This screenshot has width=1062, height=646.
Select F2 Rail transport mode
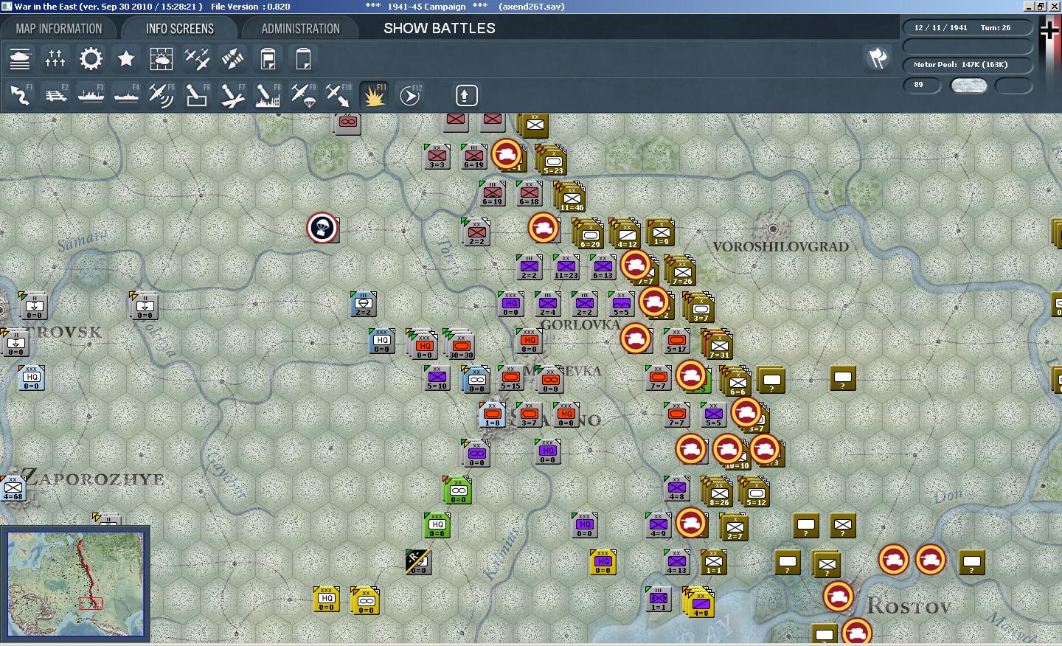[x=55, y=95]
